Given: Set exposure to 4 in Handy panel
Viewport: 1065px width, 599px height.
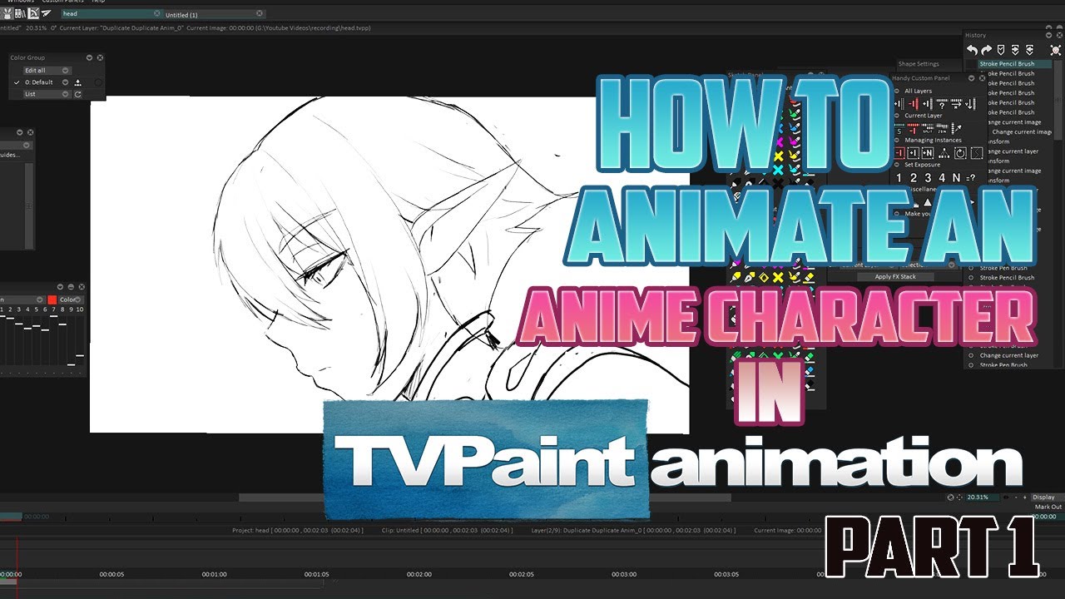Looking at the screenshot, I should [942, 177].
